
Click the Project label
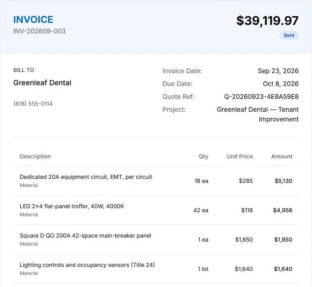pyautogui.click(x=174, y=110)
